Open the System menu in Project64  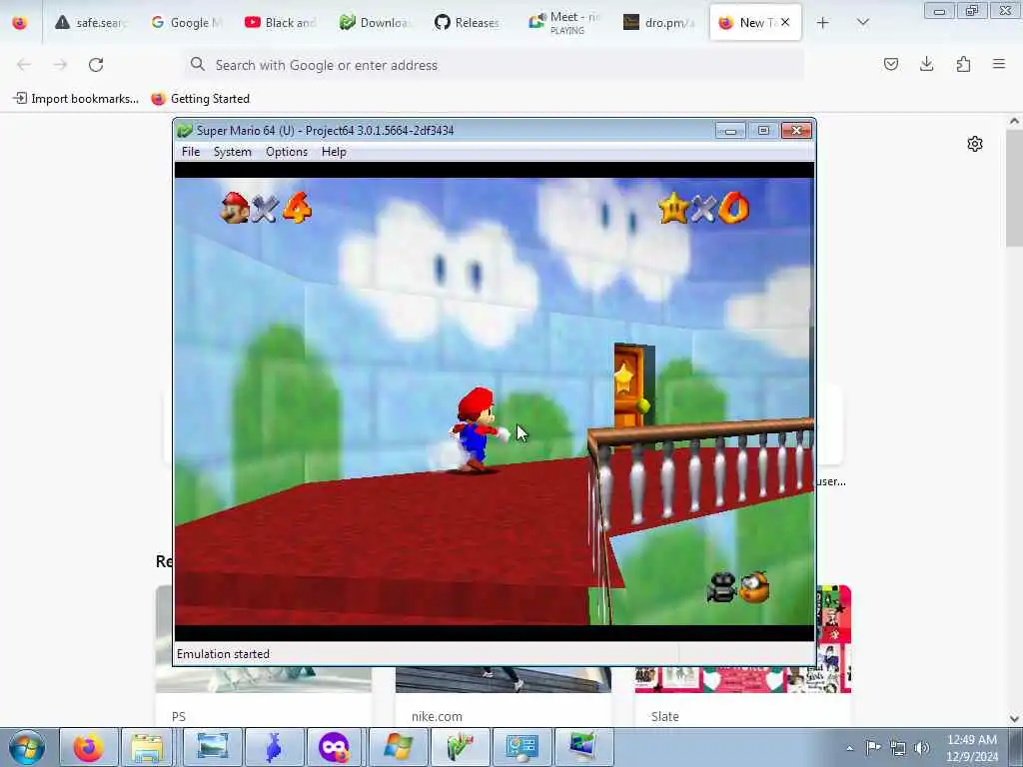pos(232,152)
